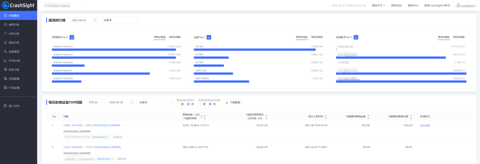Go to 错误分析 in the sidebar
The width and height of the screenshot is (480, 164).
18,42
